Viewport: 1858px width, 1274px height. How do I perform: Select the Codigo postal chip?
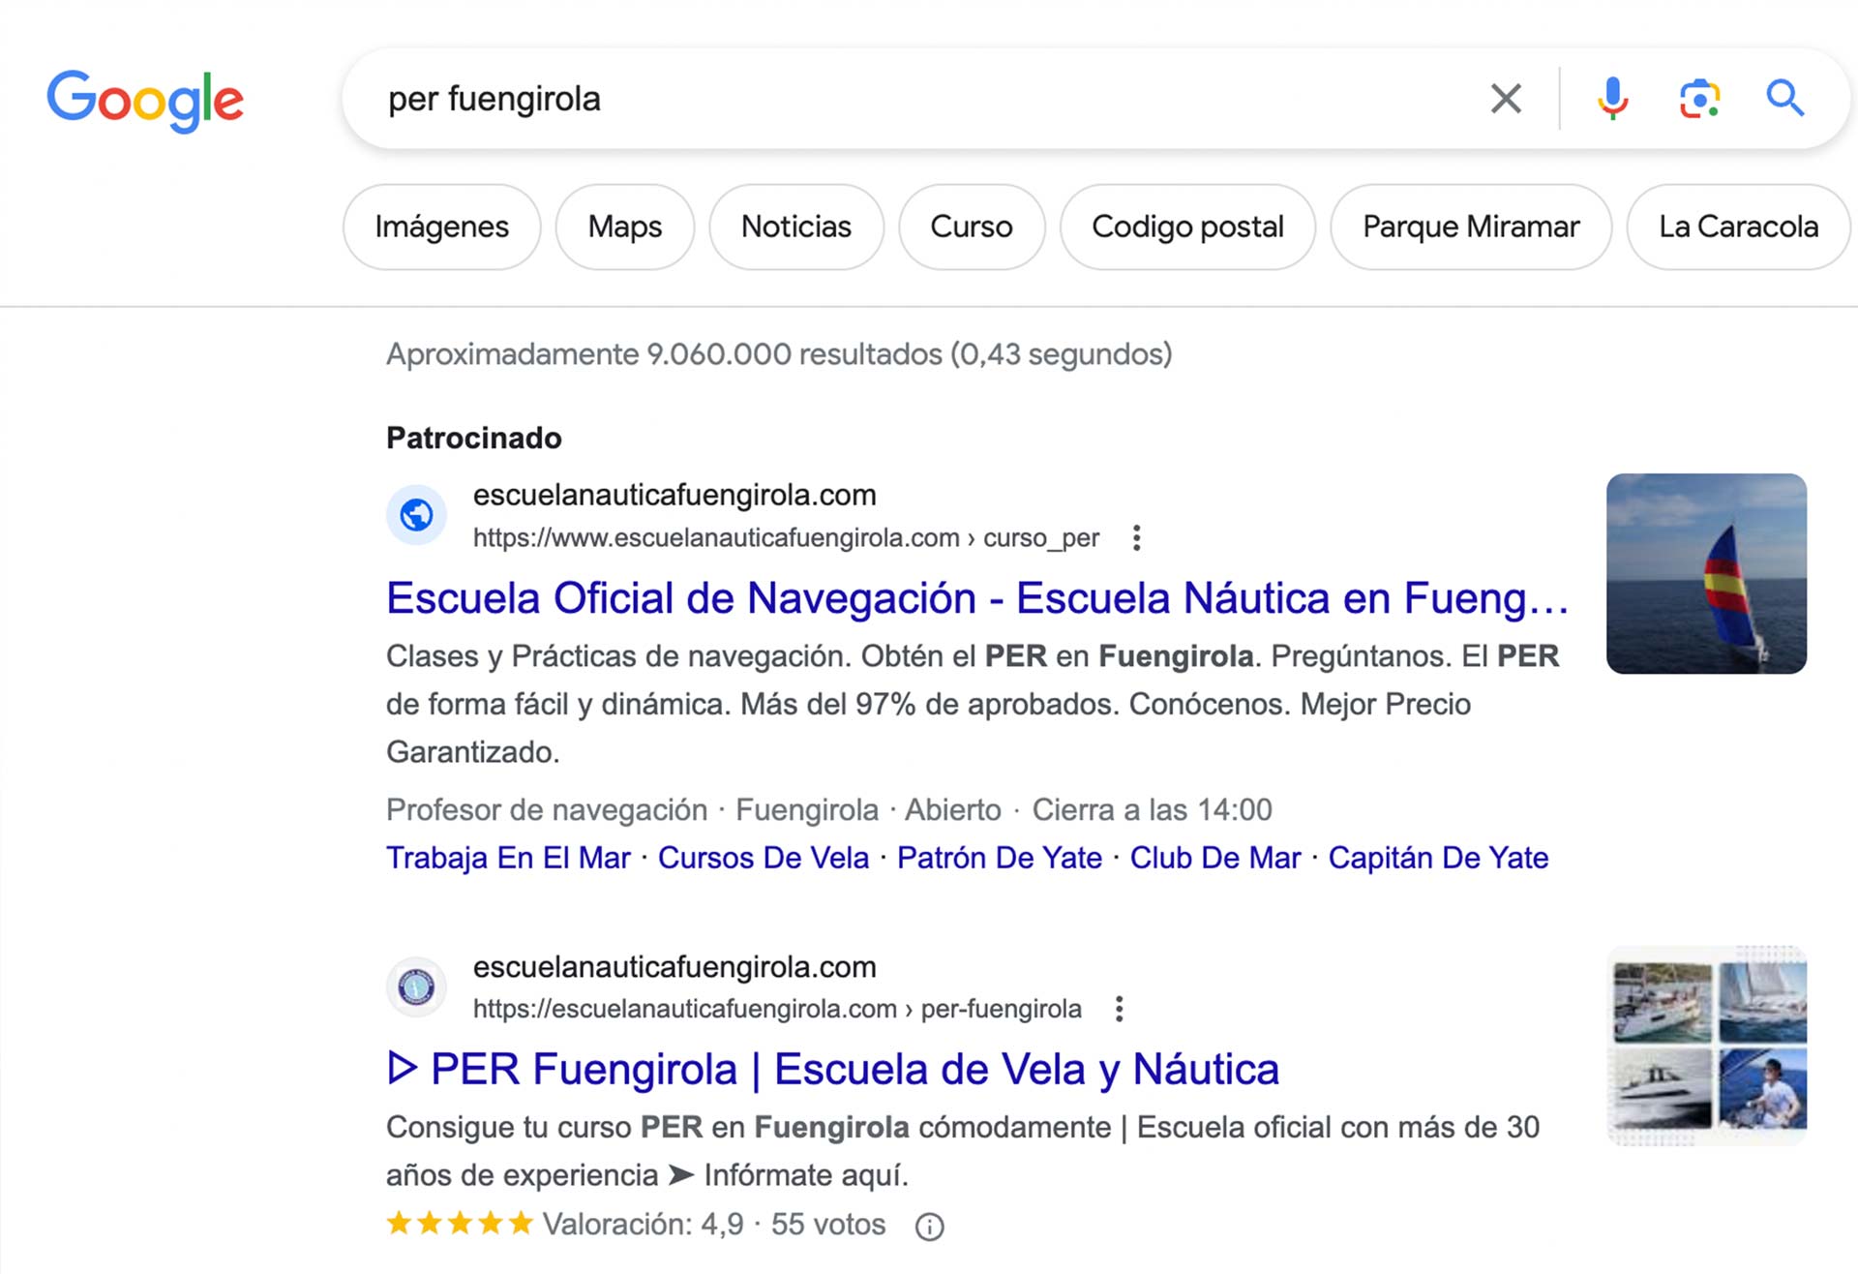pyautogui.click(x=1187, y=227)
